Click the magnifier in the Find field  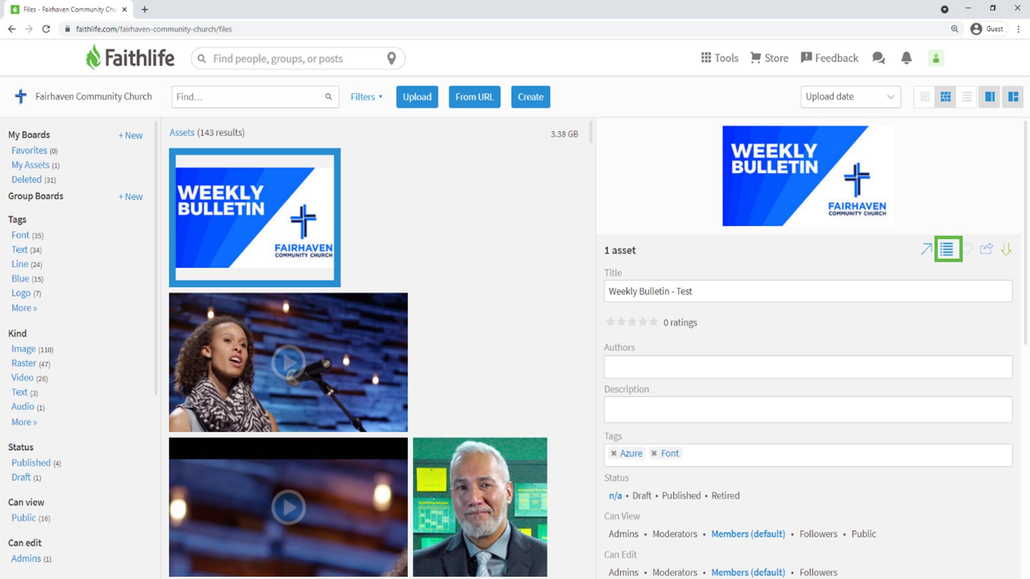[328, 97]
